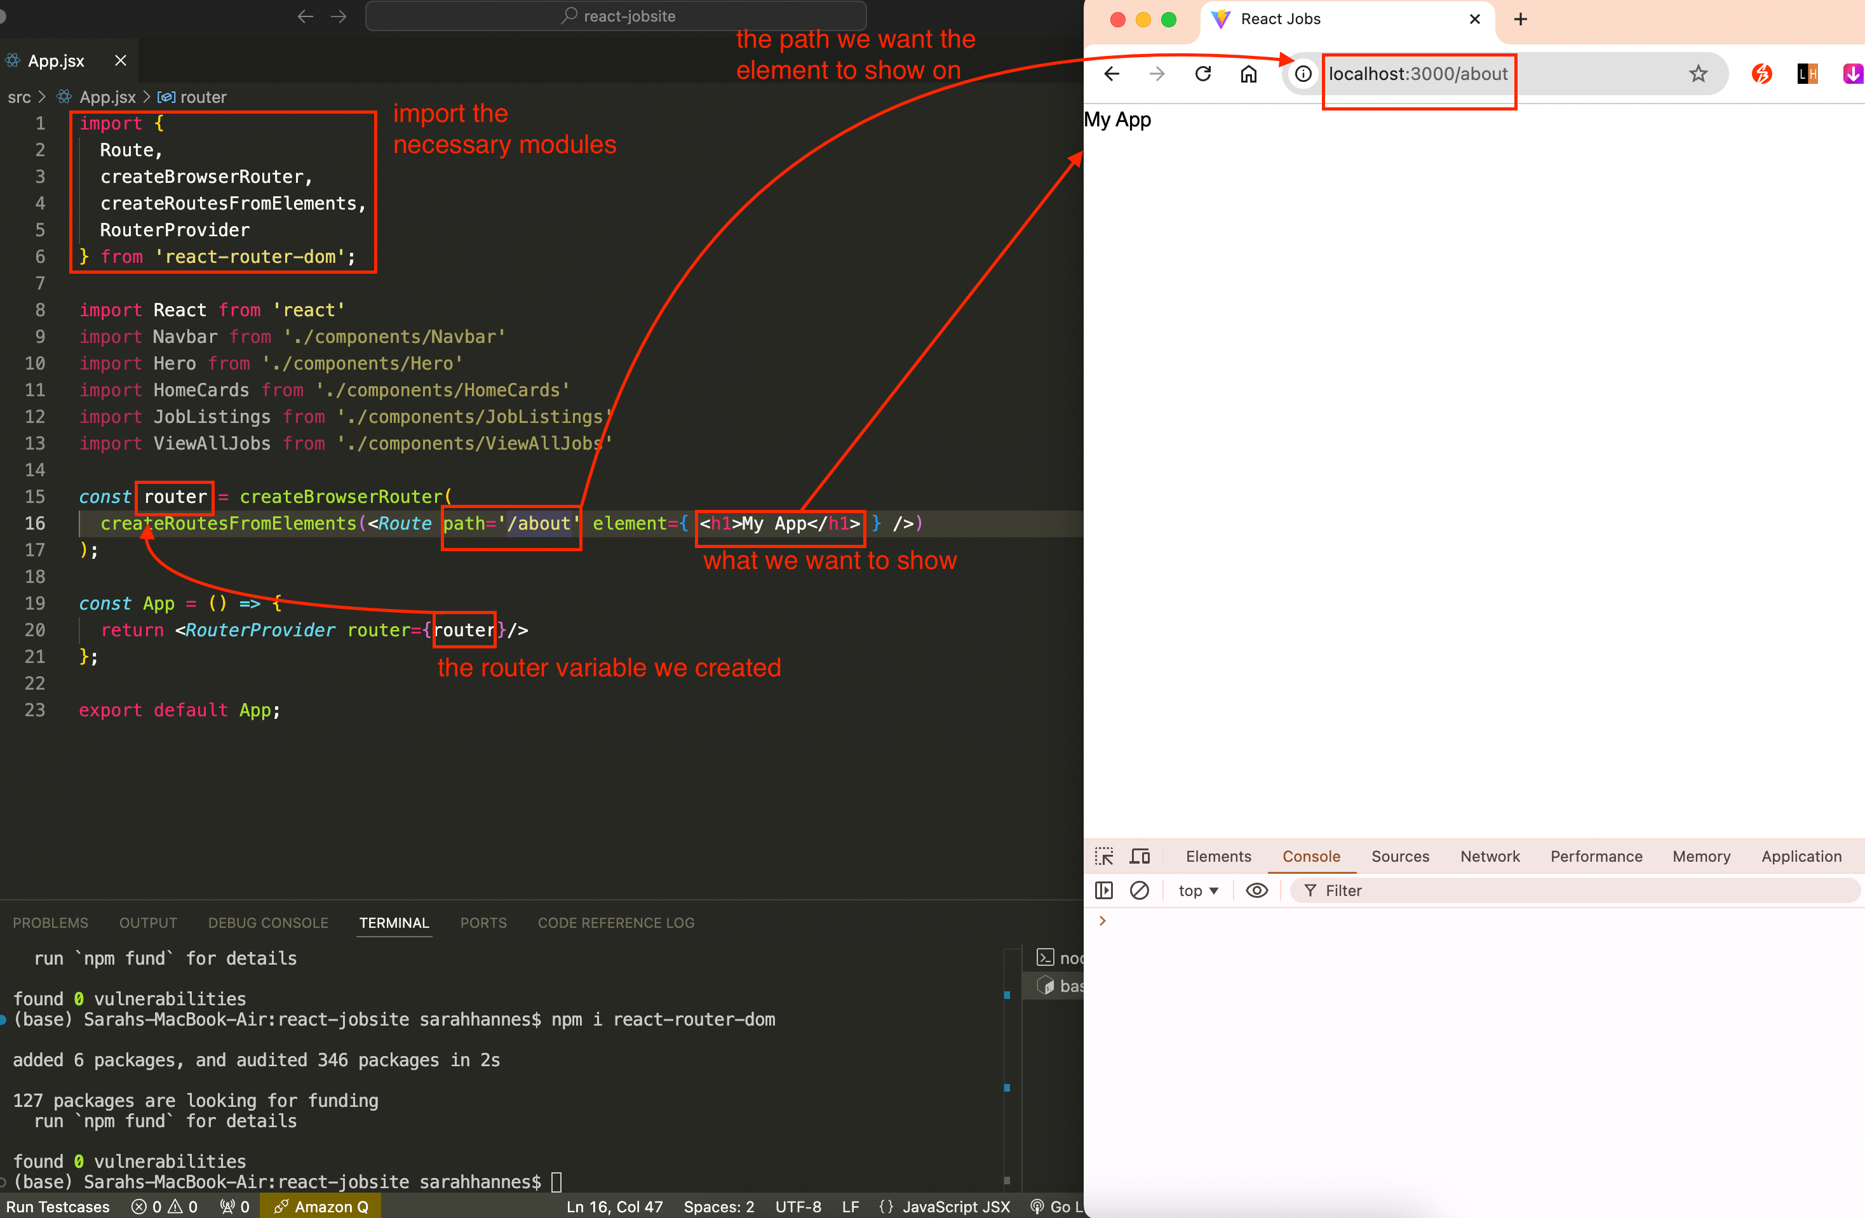Open the DevTools Memory tab
The height and width of the screenshot is (1218, 1865).
click(x=1701, y=856)
